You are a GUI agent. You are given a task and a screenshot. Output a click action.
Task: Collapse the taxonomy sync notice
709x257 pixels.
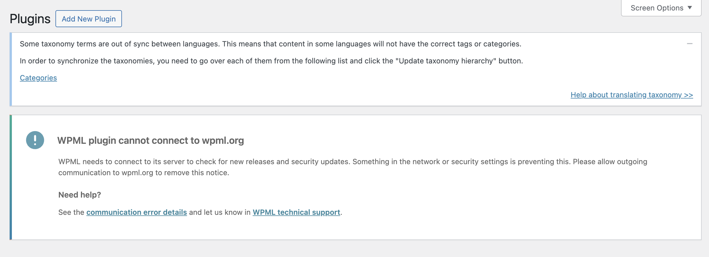tap(689, 44)
